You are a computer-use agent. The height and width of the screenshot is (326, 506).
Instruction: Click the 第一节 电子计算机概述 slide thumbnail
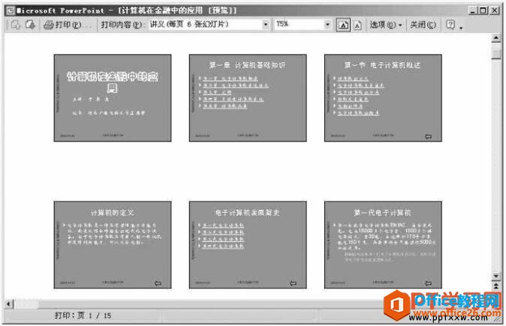click(x=383, y=98)
